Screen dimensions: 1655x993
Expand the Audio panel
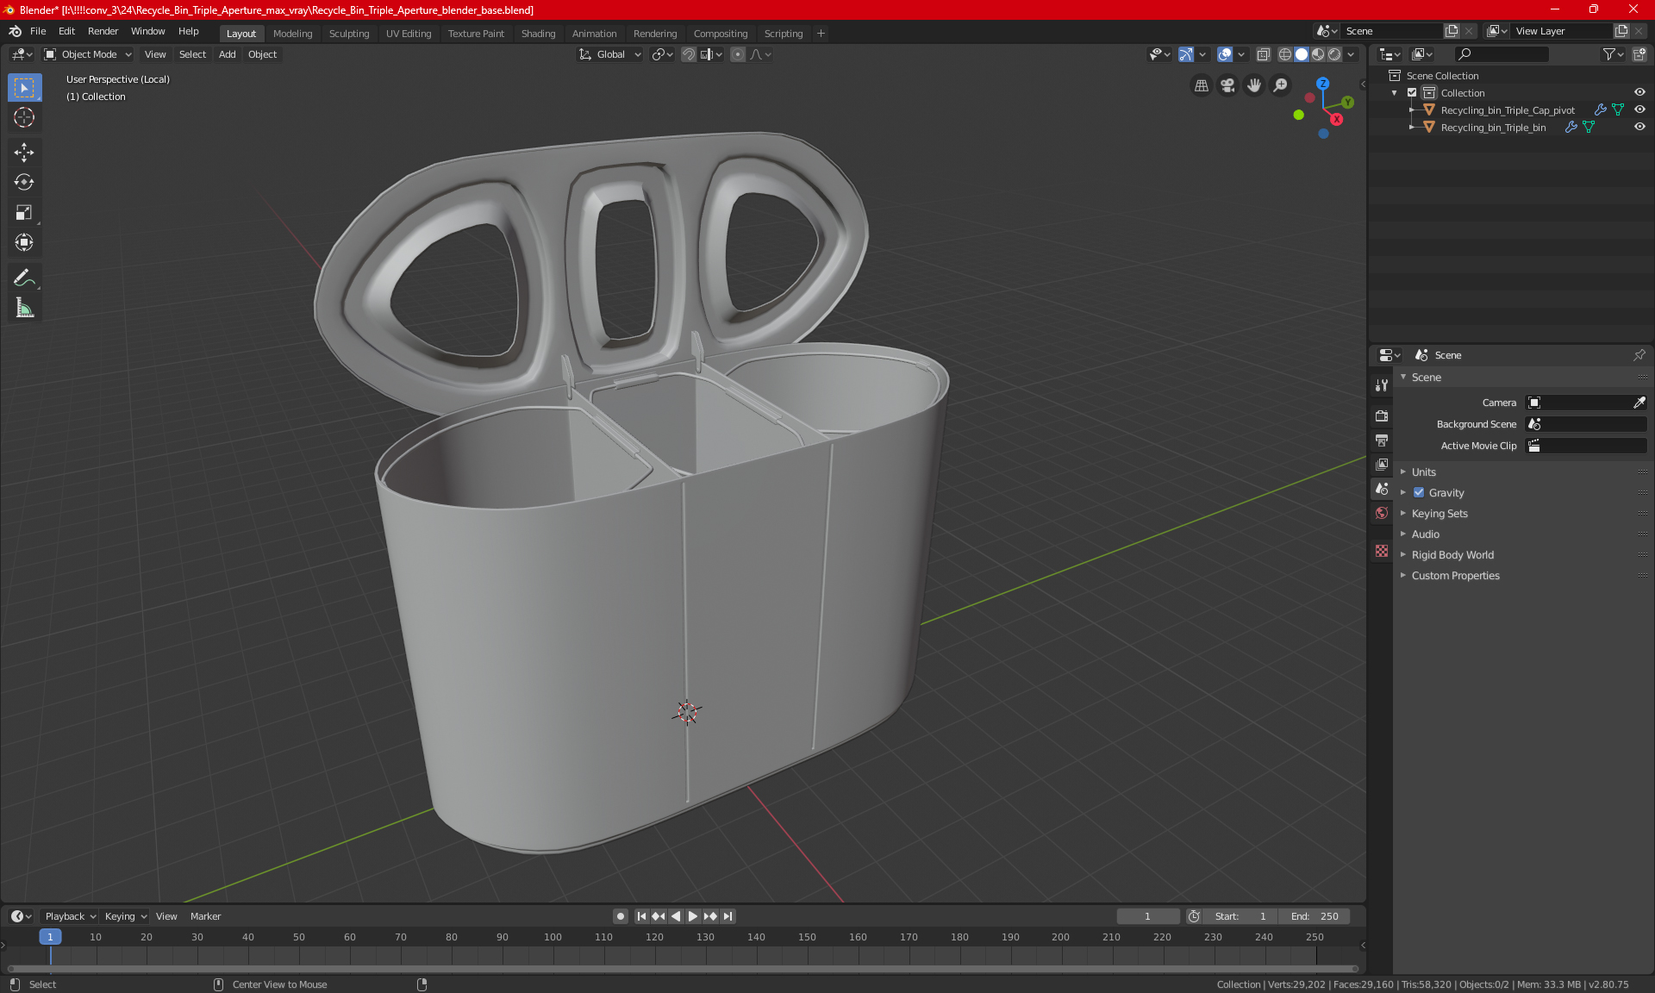[x=1425, y=534]
